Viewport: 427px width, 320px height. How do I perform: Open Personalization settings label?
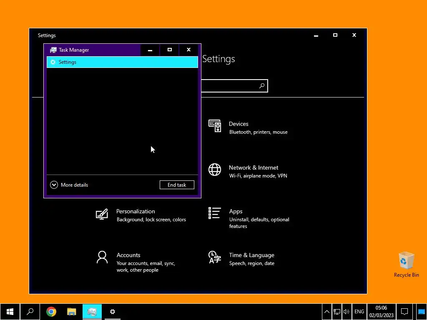click(x=136, y=211)
